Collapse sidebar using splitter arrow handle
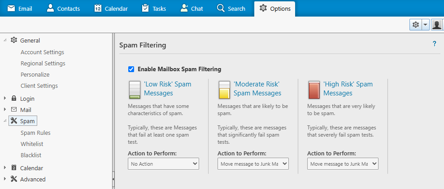The width and height of the screenshot is (444, 189). tap(113, 179)
